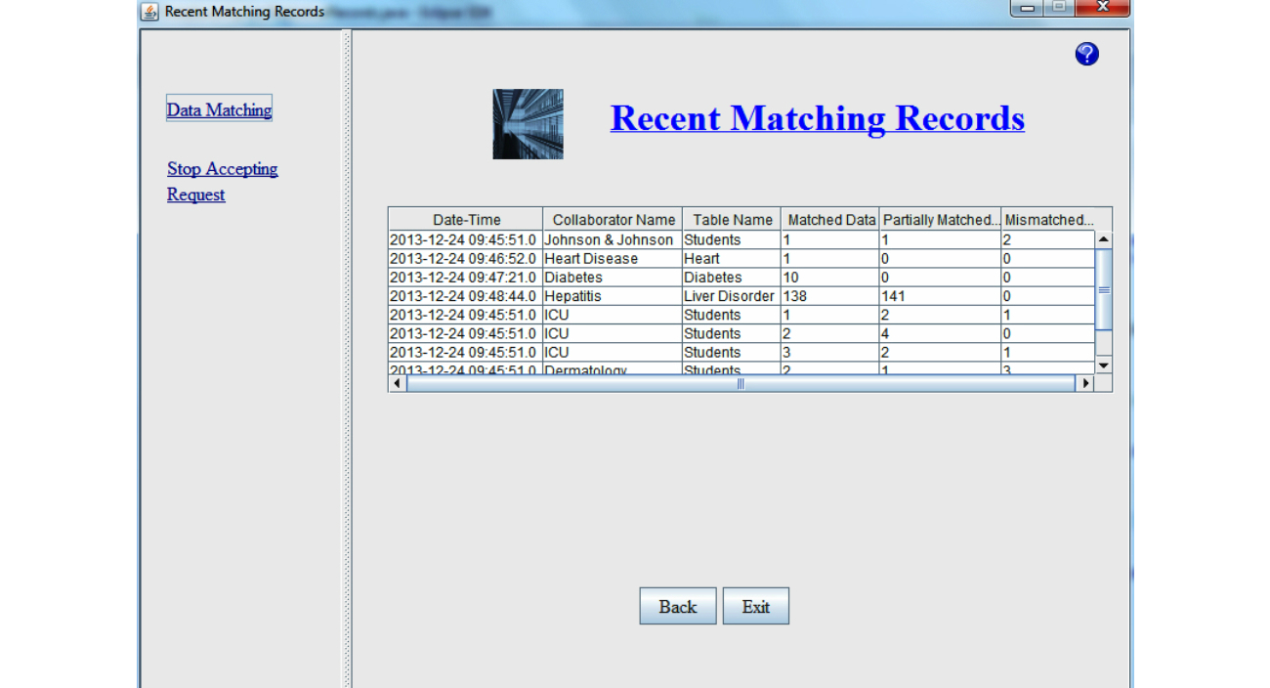Click the Date-Time column header
Image resolution: width=1270 pixels, height=688 pixels.
[466, 220]
